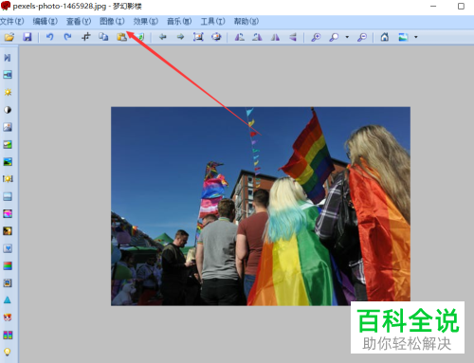Click the open file folder icon

point(9,37)
